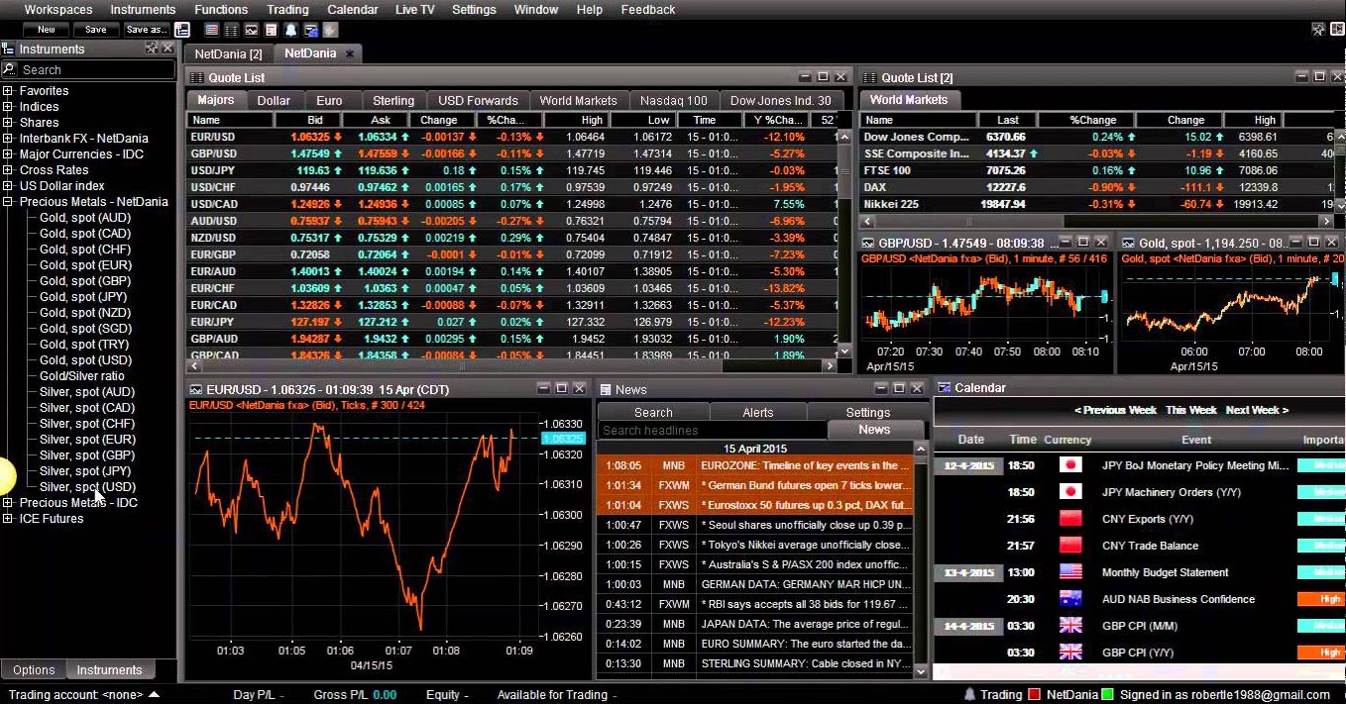Click the Save as button
Screen dimensions: 1346x704
tap(146, 30)
